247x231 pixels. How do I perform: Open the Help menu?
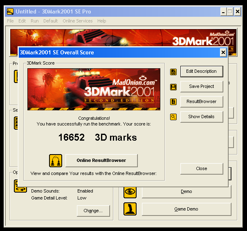coord(101,21)
